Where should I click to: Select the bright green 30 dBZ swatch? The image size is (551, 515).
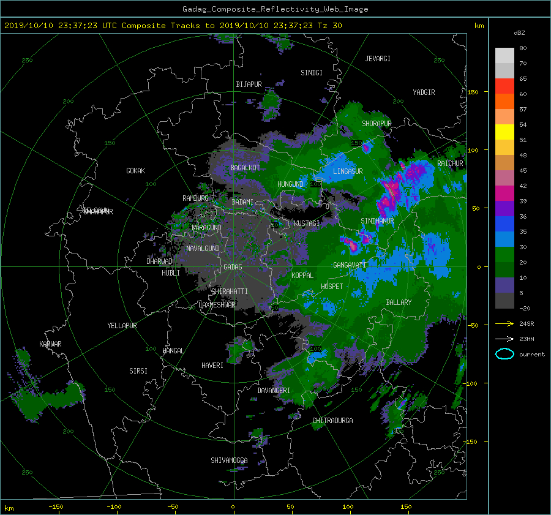tap(504, 255)
